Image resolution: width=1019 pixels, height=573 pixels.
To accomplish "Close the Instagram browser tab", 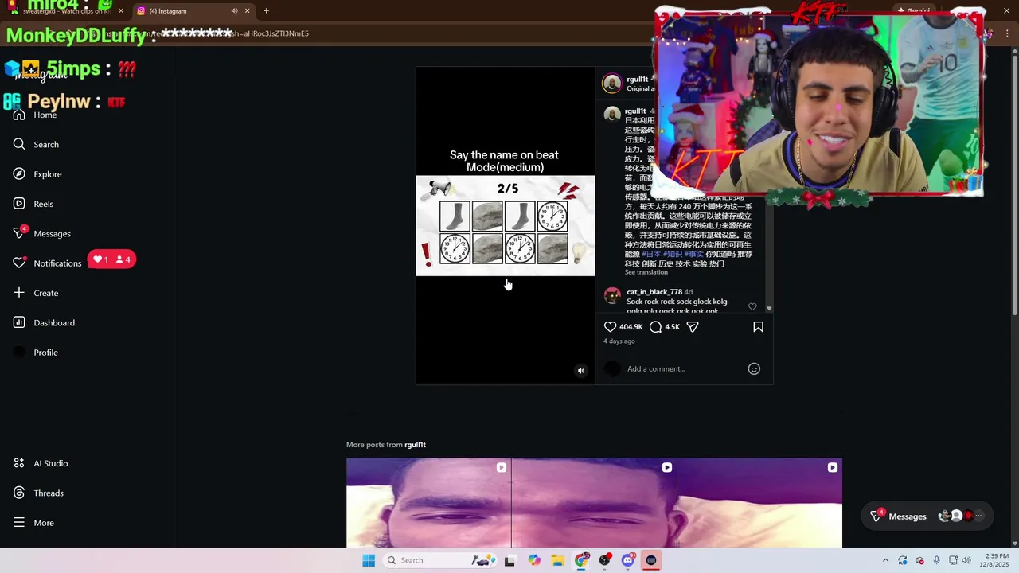I will pos(247,11).
